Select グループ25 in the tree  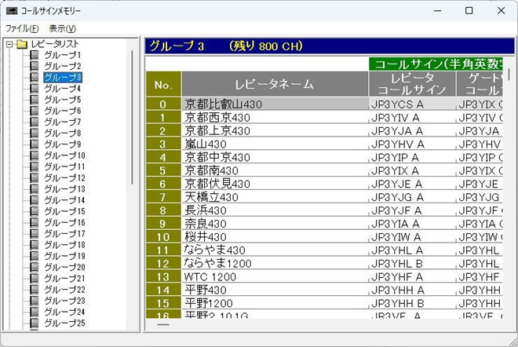[x=64, y=323]
